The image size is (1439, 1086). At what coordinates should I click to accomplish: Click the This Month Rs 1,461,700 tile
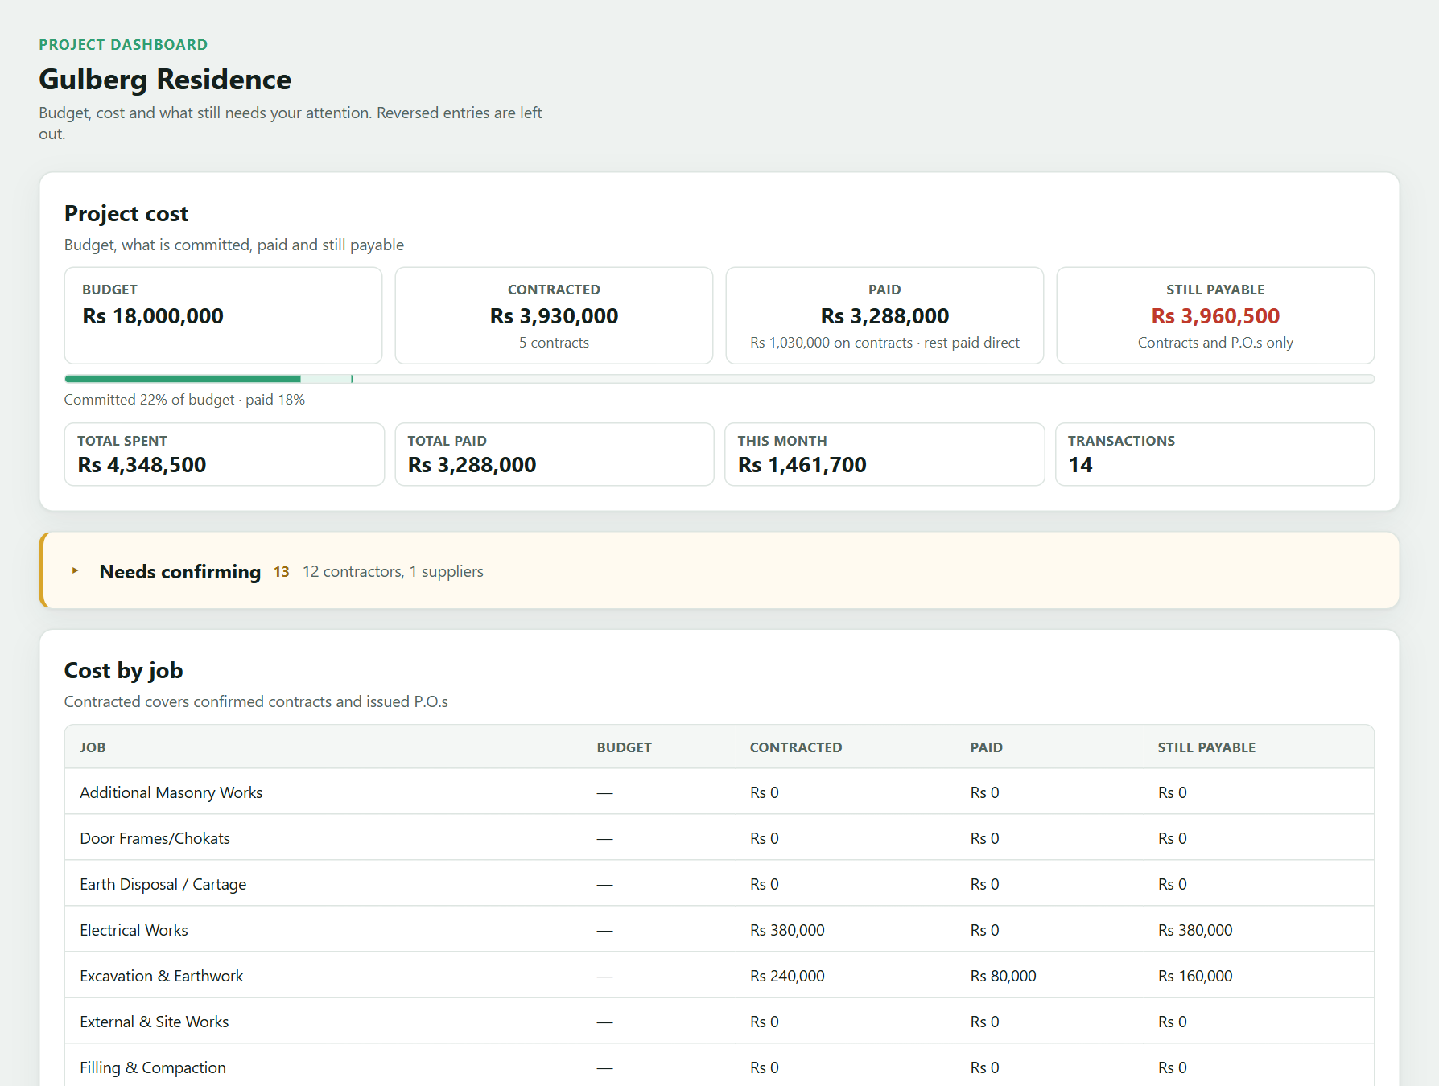coord(884,455)
